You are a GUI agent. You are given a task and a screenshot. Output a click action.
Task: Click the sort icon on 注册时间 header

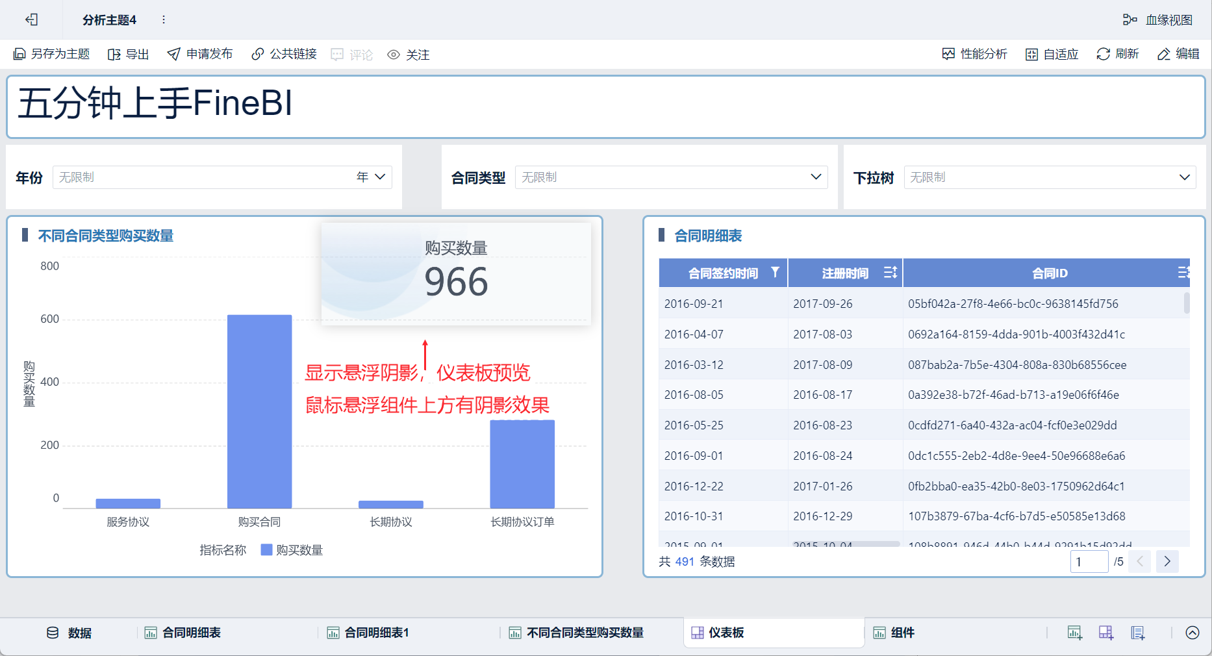[890, 272]
